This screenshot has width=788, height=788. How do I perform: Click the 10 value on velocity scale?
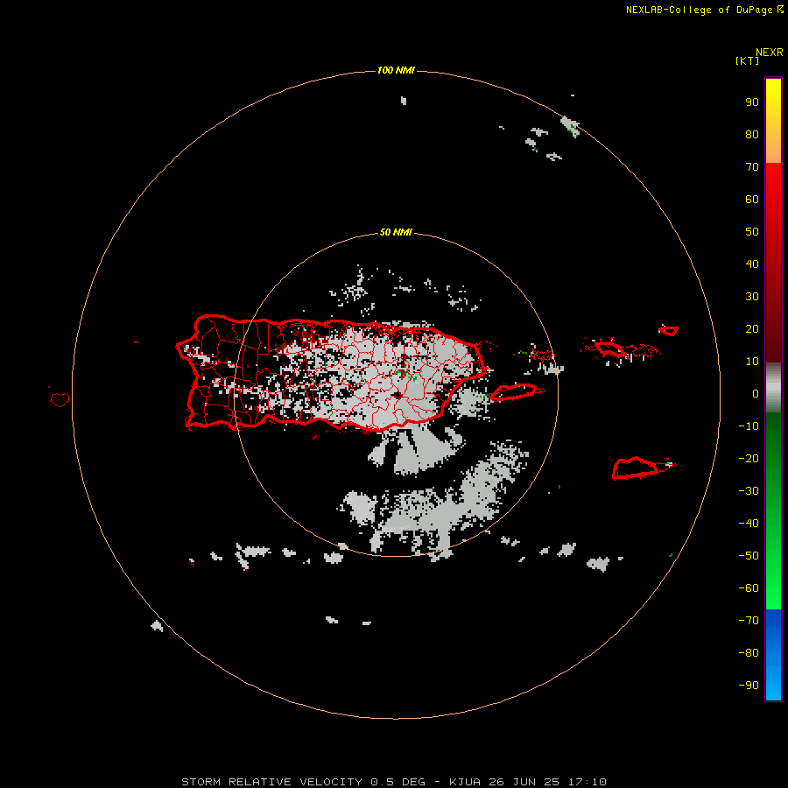(752, 362)
